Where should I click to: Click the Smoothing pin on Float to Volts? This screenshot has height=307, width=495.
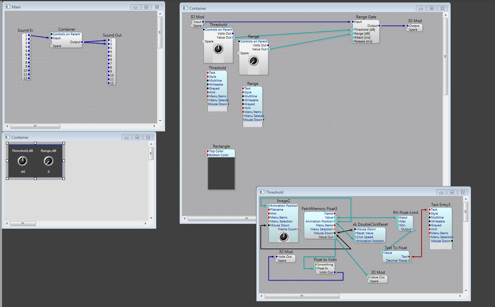click(315, 264)
